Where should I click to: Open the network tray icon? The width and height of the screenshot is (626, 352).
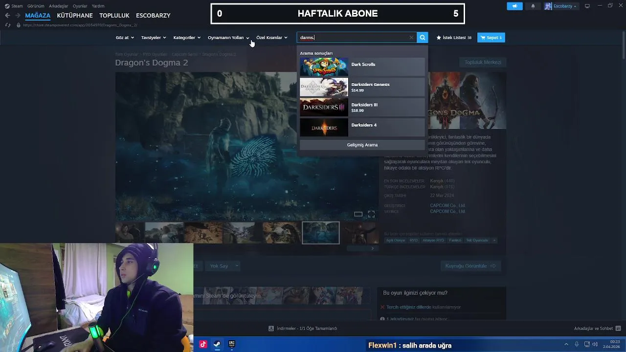point(587,345)
